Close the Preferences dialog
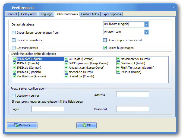 pyautogui.click(x=173, y=8)
